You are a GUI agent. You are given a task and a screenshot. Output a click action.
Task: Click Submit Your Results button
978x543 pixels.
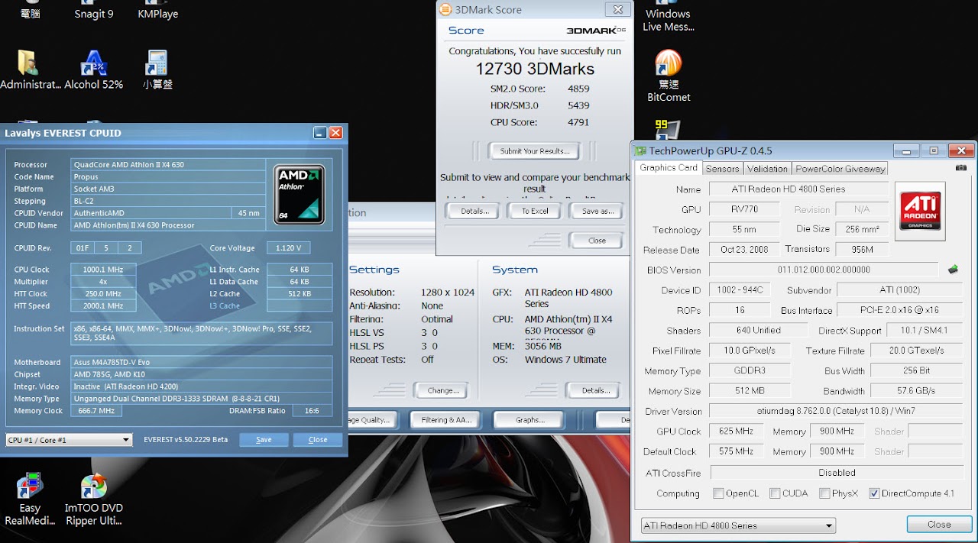tap(535, 151)
